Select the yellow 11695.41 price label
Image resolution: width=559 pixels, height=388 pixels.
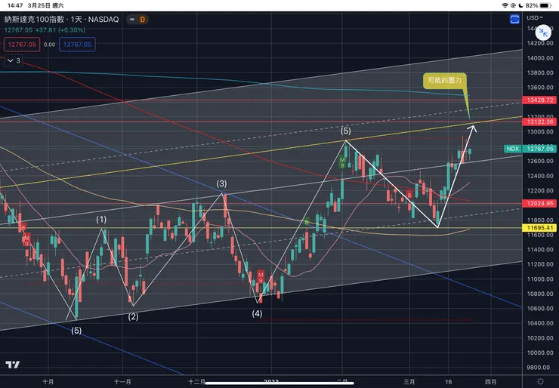(x=540, y=228)
